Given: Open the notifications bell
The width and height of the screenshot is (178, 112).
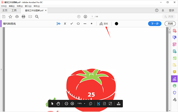Looking at the screenshot, I should (x=163, y=11).
